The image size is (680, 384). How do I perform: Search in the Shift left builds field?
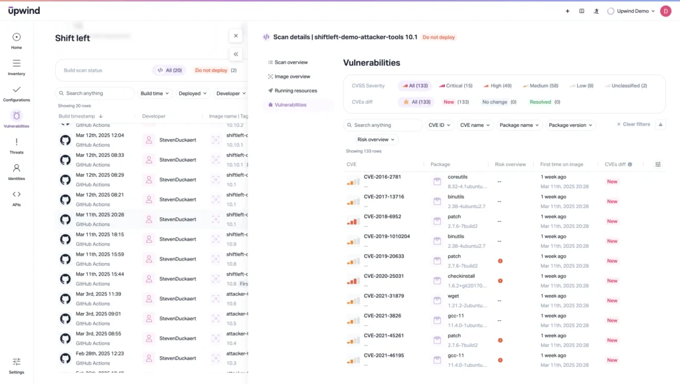pos(95,93)
